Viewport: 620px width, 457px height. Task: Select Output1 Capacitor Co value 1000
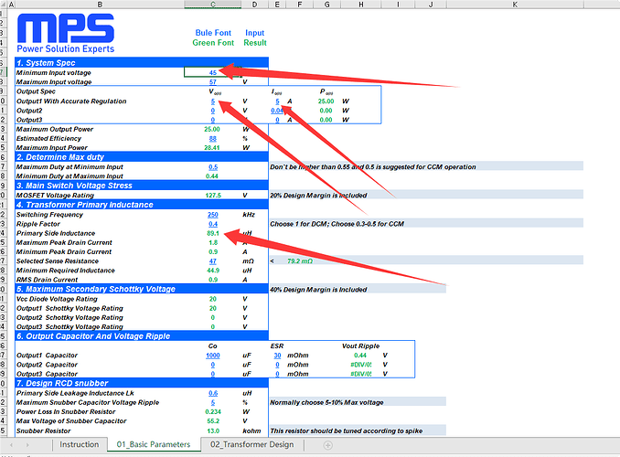pos(212,356)
